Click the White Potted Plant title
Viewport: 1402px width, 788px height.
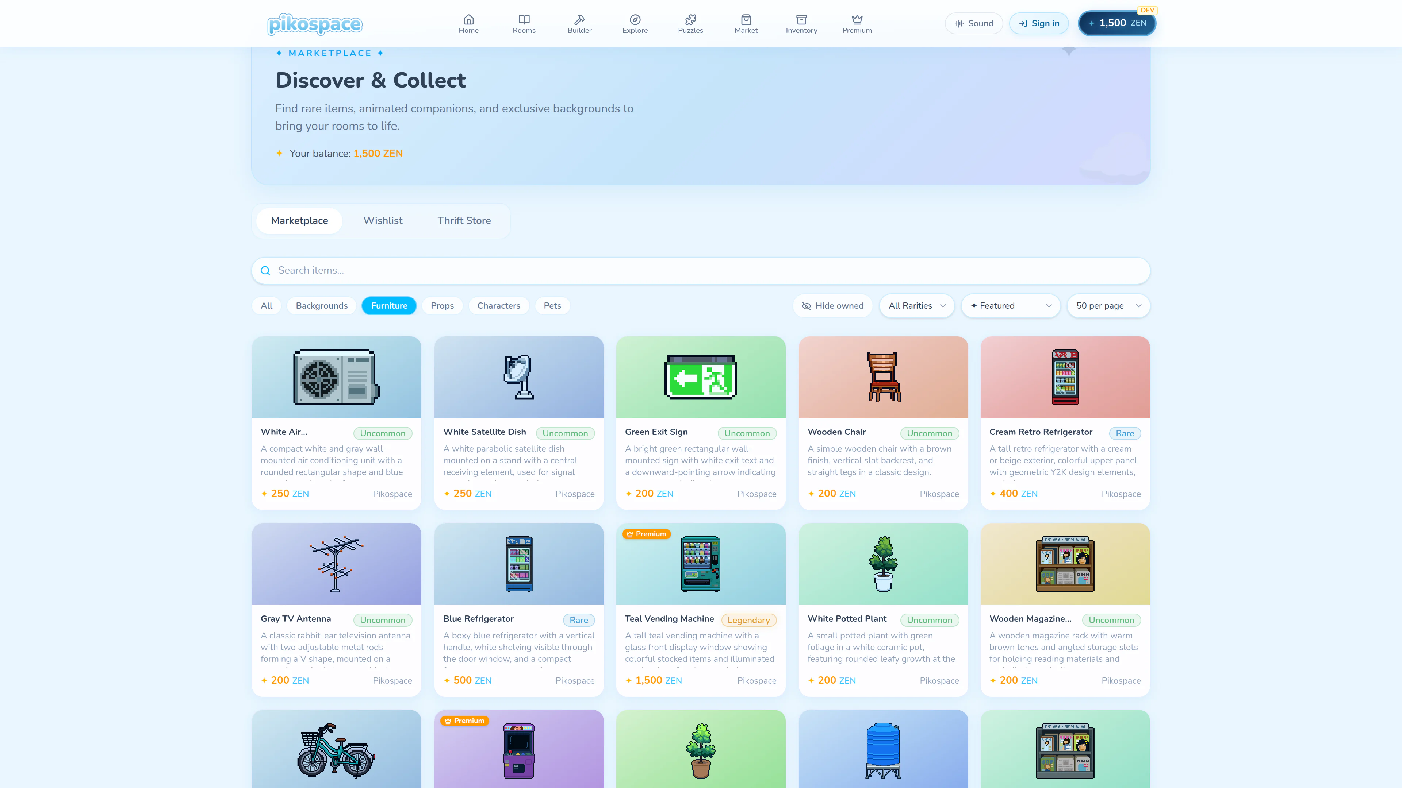point(847,619)
